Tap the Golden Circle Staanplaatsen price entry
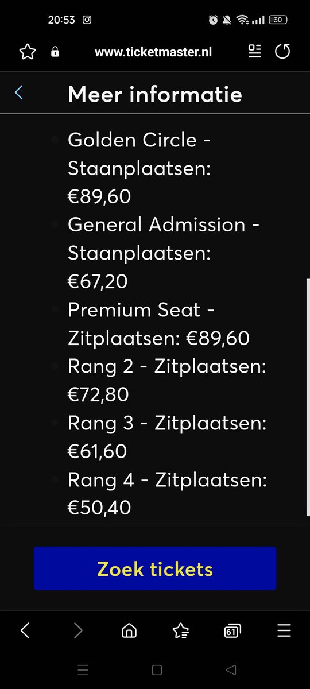The image size is (310, 689). [x=139, y=168]
